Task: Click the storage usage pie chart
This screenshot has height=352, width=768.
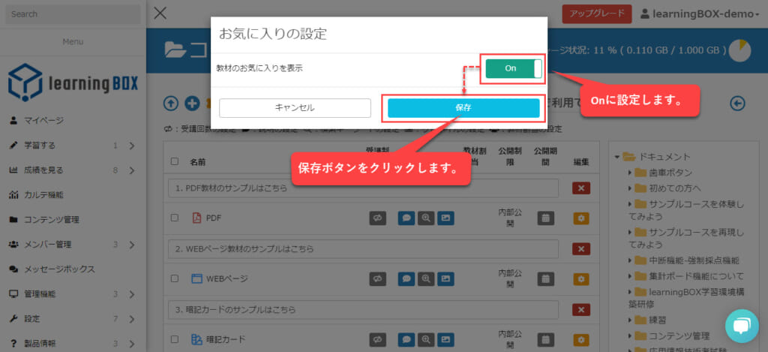Action: [739, 50]
